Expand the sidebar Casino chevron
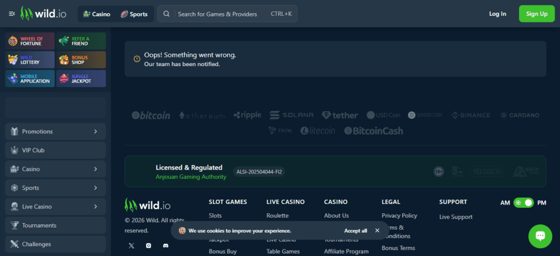 95,169
